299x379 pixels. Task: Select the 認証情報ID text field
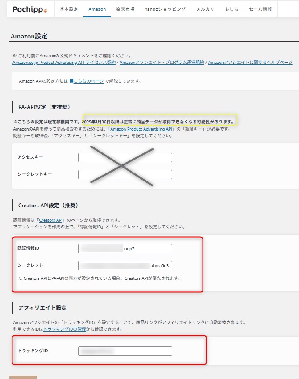click(x=125, y=248)
